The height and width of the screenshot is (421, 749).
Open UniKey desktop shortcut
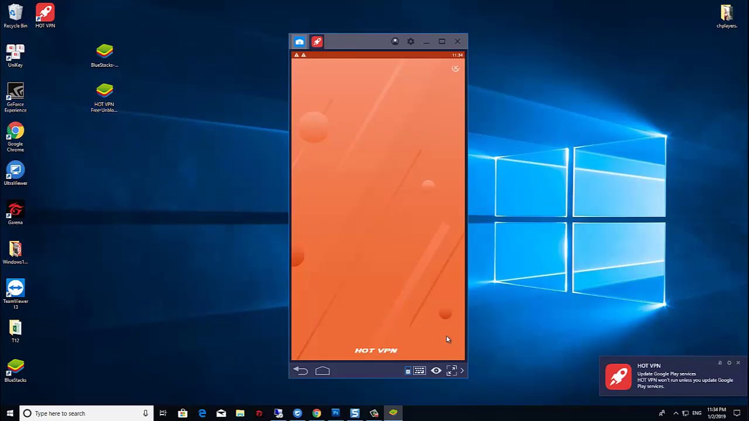point(15,56)
